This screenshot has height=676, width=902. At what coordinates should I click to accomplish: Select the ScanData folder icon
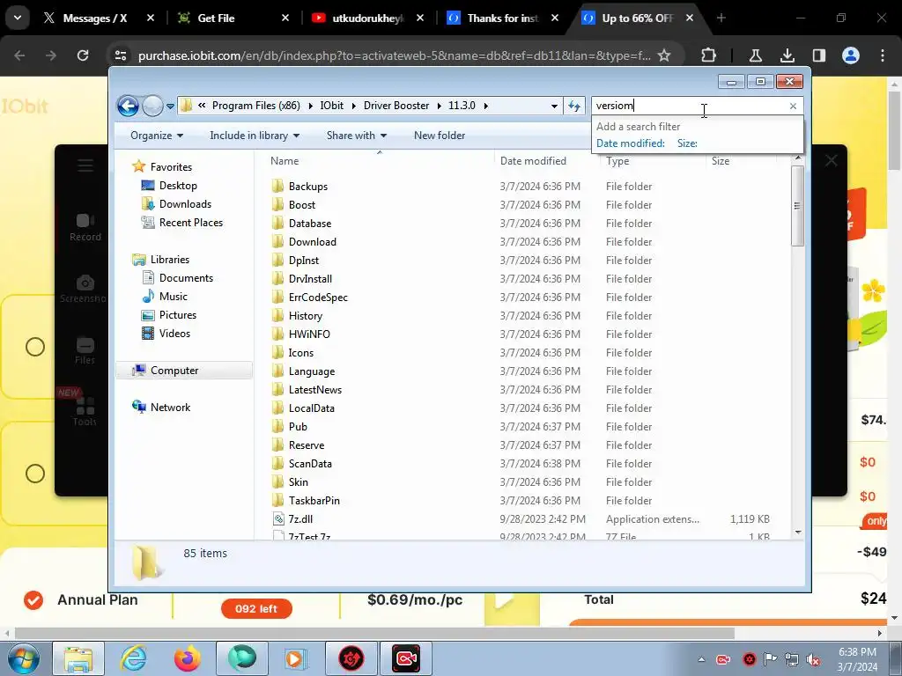click(277, 463)
